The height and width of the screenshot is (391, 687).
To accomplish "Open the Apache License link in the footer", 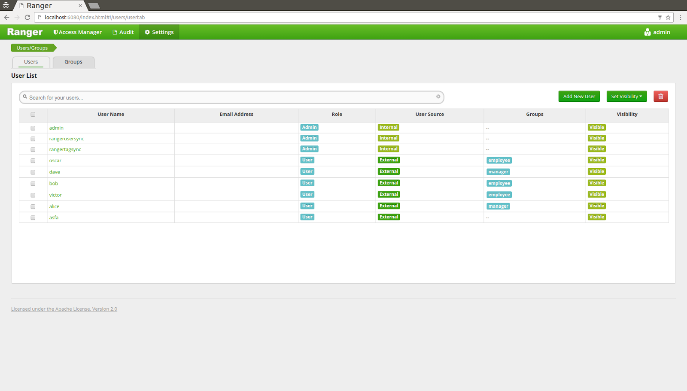I will pyautogui.click(x=64, y=309).
